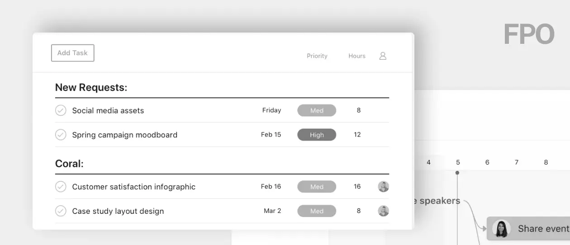570x245 pixels.
Task: Check off Spring campaign moodboard task
Action: point(61,135)
